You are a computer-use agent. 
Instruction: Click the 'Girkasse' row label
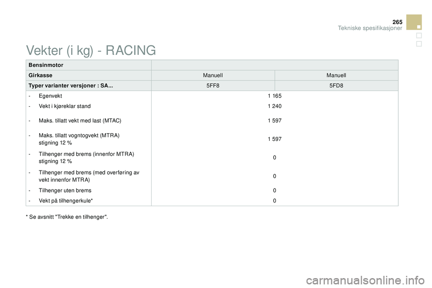point(40,75)
